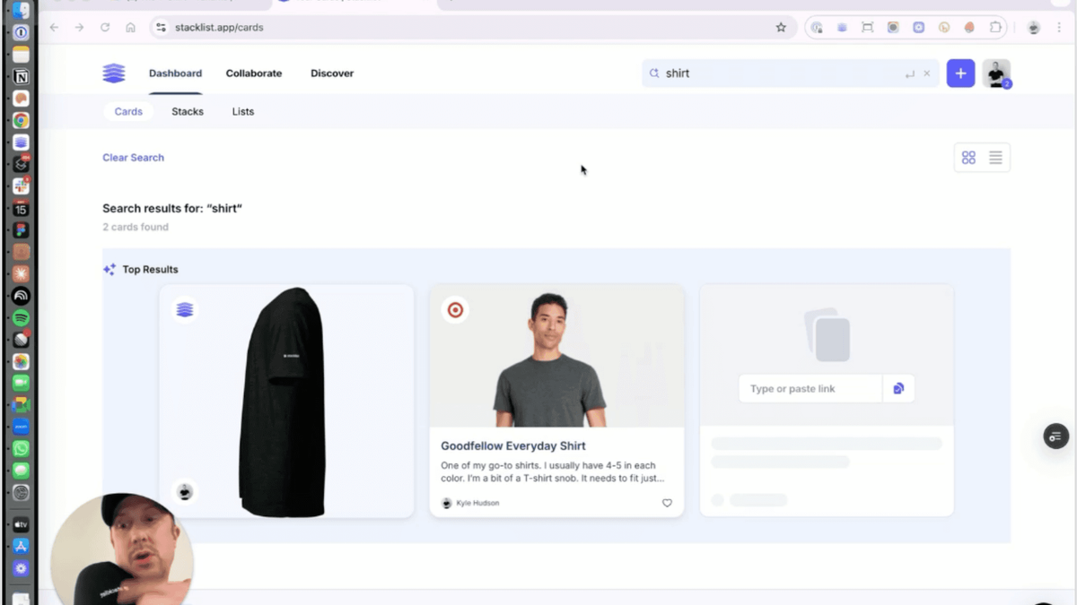
Task: Open Spotify from the dock
Action: click(x=21, y=318)
